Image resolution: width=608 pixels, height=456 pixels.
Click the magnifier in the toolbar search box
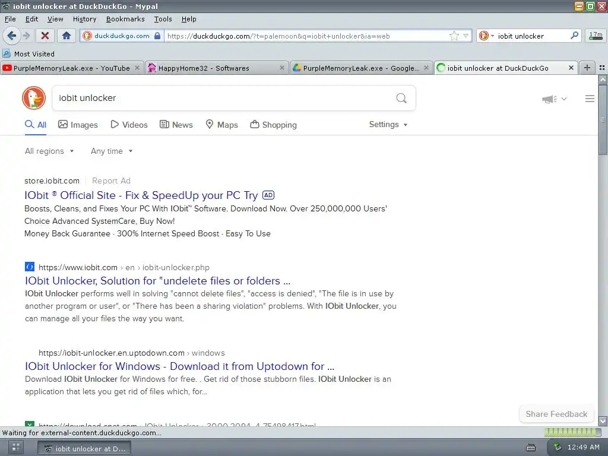point(575,36)
